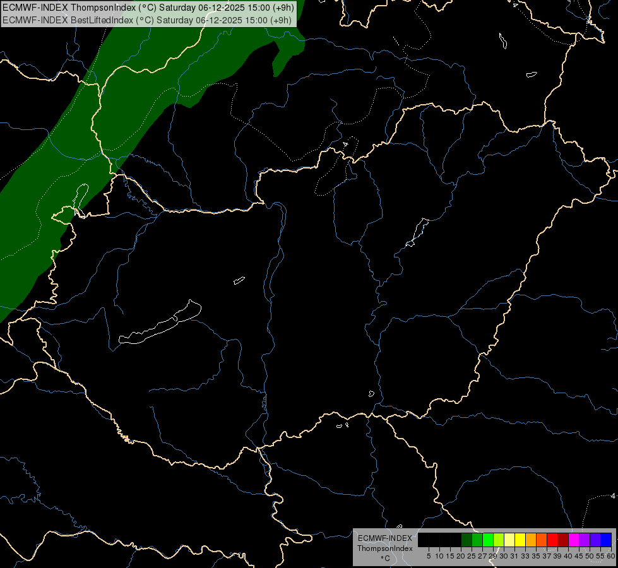
Task: Click the °C unit label in legend
Action: pyautogui.click(x=385, y=559)
